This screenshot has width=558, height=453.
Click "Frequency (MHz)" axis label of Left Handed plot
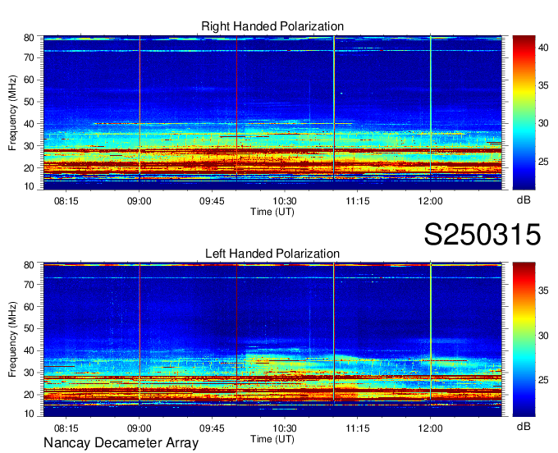(x=12, y=340)
